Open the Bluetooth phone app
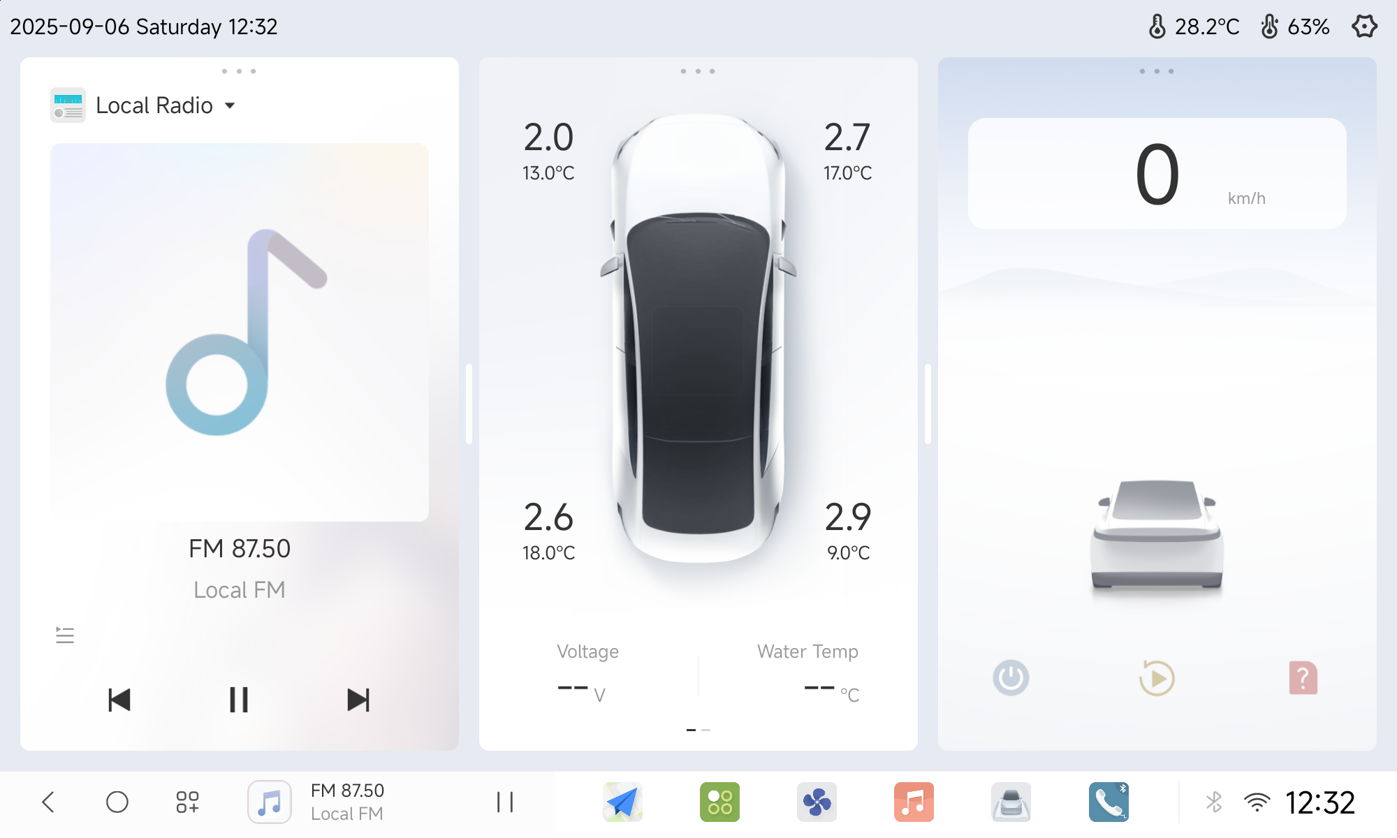The height and width of the screenshot is (838, 1397). 1109,802
